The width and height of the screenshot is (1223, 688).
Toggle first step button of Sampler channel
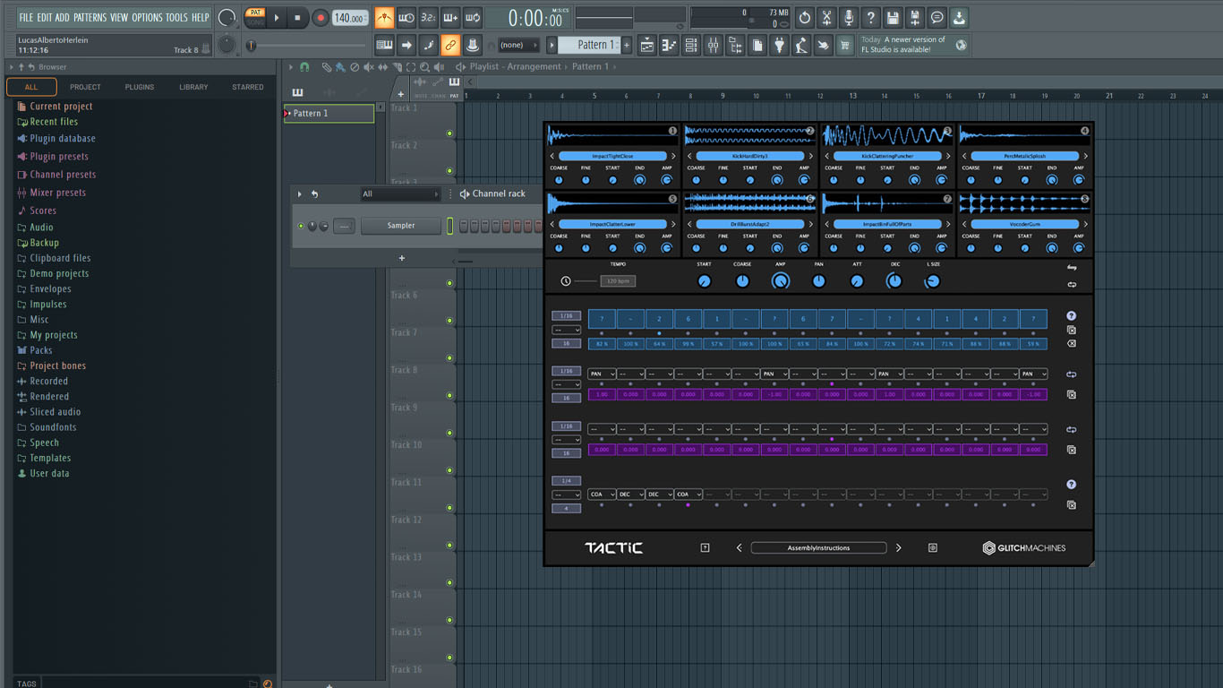[x=464, y=226]
